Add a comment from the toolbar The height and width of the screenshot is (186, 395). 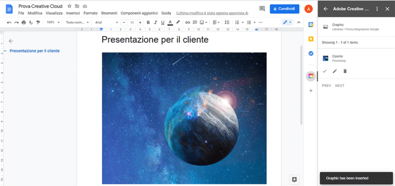coord(195,23)
